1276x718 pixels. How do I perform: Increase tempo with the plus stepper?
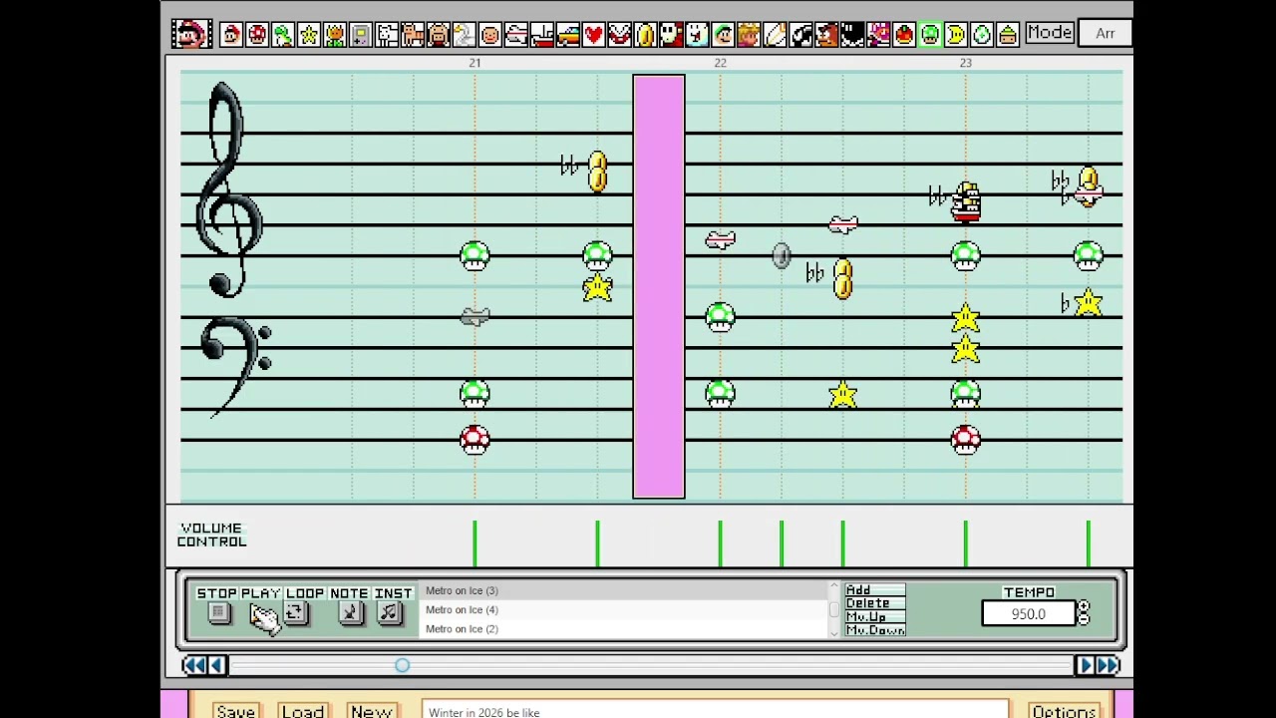click(1084, 607)
